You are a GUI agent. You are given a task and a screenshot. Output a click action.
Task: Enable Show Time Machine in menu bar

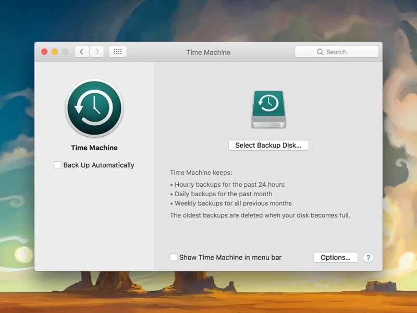point(174,257)
